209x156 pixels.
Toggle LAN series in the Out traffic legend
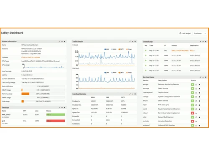(x=107, y=72)
